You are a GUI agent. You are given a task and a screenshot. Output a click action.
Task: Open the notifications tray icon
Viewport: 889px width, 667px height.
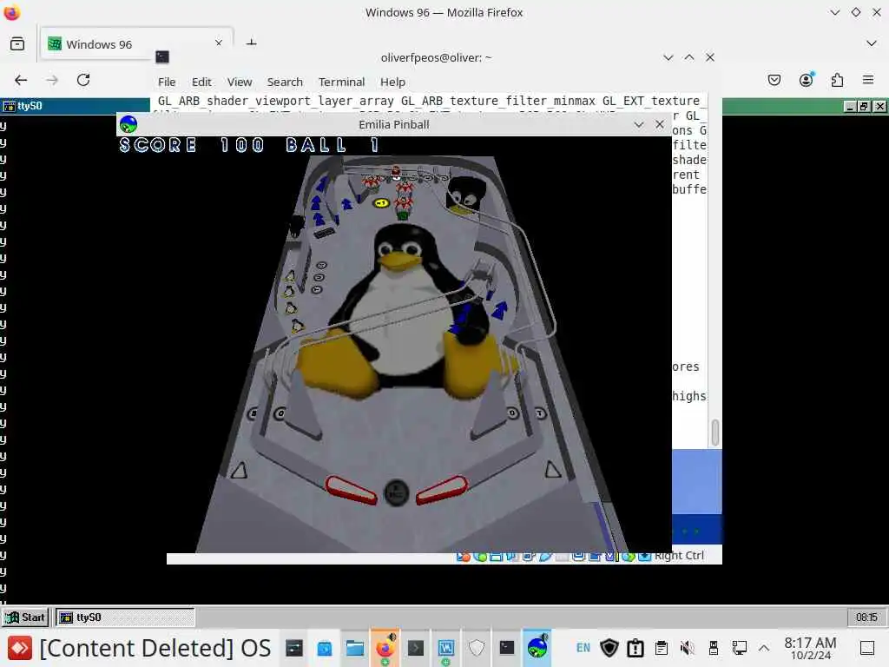[635, 648]
